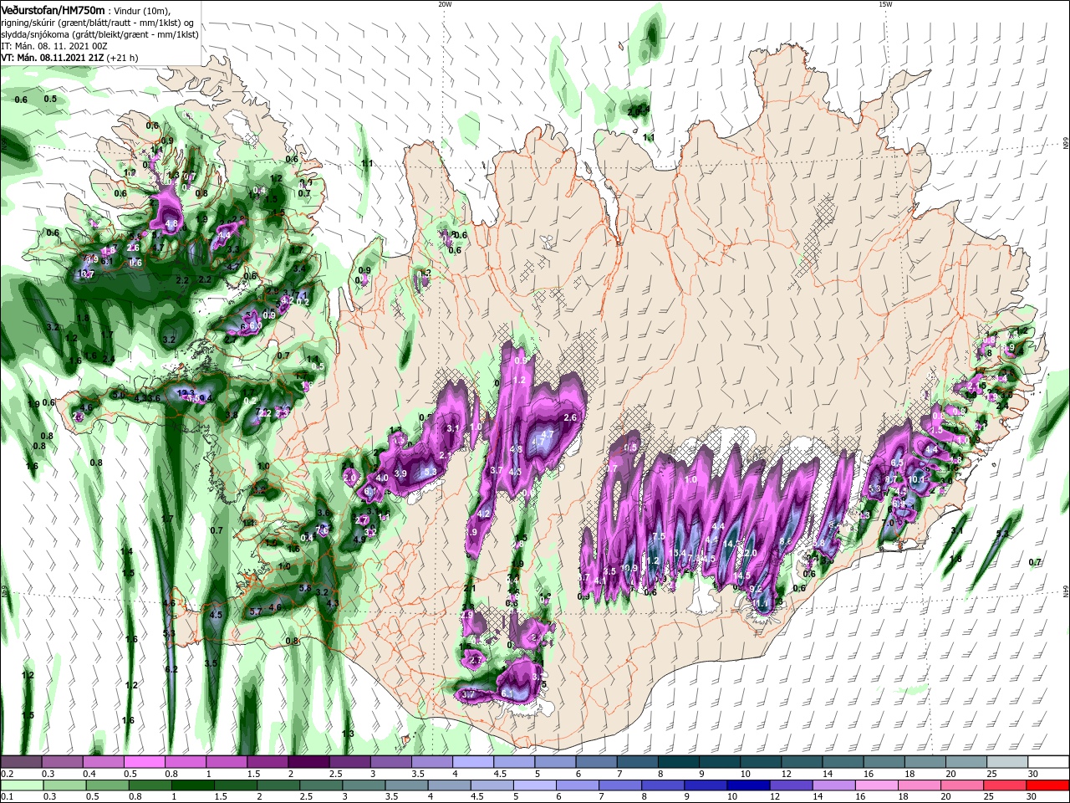
Task: Click the grey-teal snow swatch labeled 18
Action: tap(925, 761)
